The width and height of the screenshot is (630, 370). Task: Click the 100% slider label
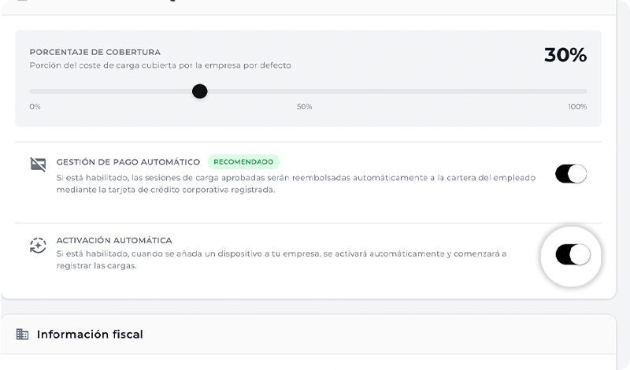(x=577, y=106)
